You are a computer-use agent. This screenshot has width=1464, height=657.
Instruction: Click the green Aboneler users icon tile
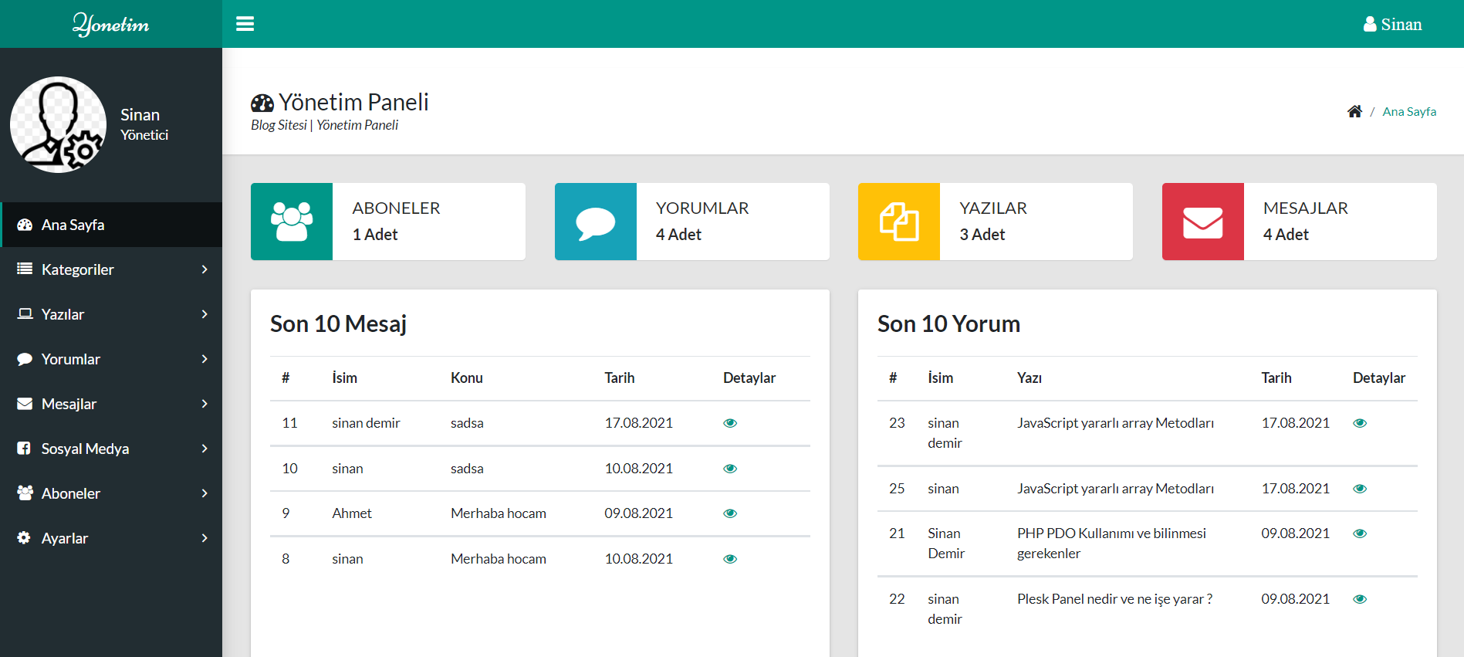(292, 222)
